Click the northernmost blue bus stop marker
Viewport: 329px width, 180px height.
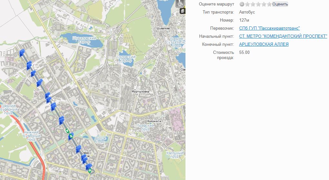coord(22,54)
